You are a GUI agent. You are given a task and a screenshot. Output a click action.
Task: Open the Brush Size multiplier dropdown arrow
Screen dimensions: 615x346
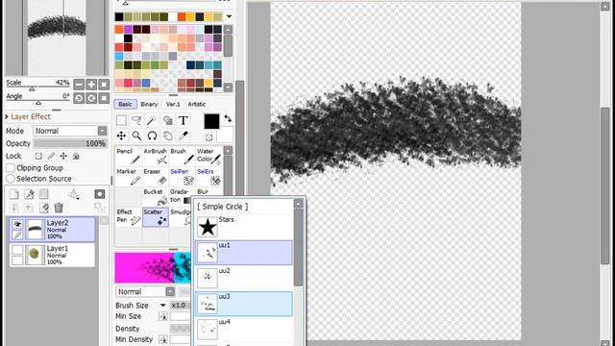[162, 306]
